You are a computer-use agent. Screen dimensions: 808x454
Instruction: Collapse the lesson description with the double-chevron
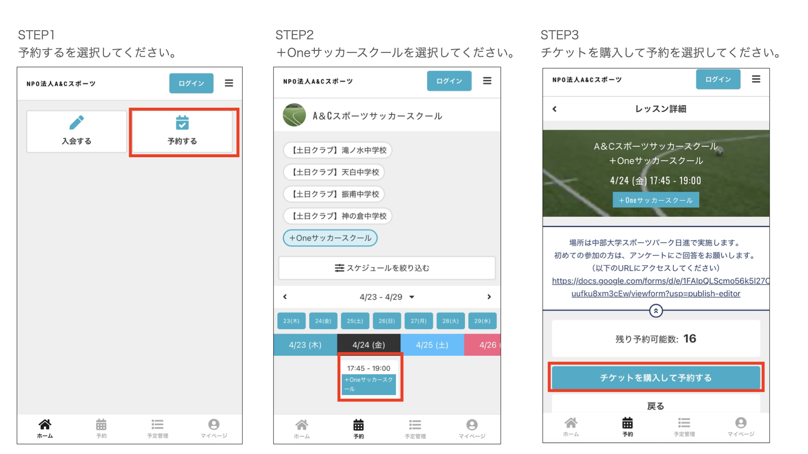pos(656,311)
